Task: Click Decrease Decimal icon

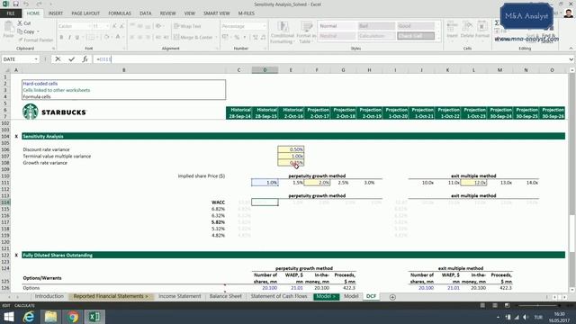Action: point(264,37)
